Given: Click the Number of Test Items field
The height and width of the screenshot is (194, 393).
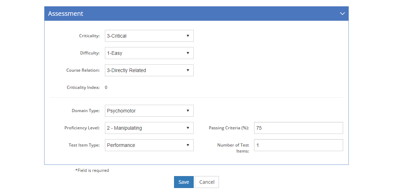Looking at the screenshot, I should coord(299,145).
